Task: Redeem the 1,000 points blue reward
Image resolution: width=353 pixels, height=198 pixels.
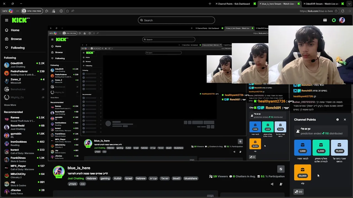Action: pos(303,148)
